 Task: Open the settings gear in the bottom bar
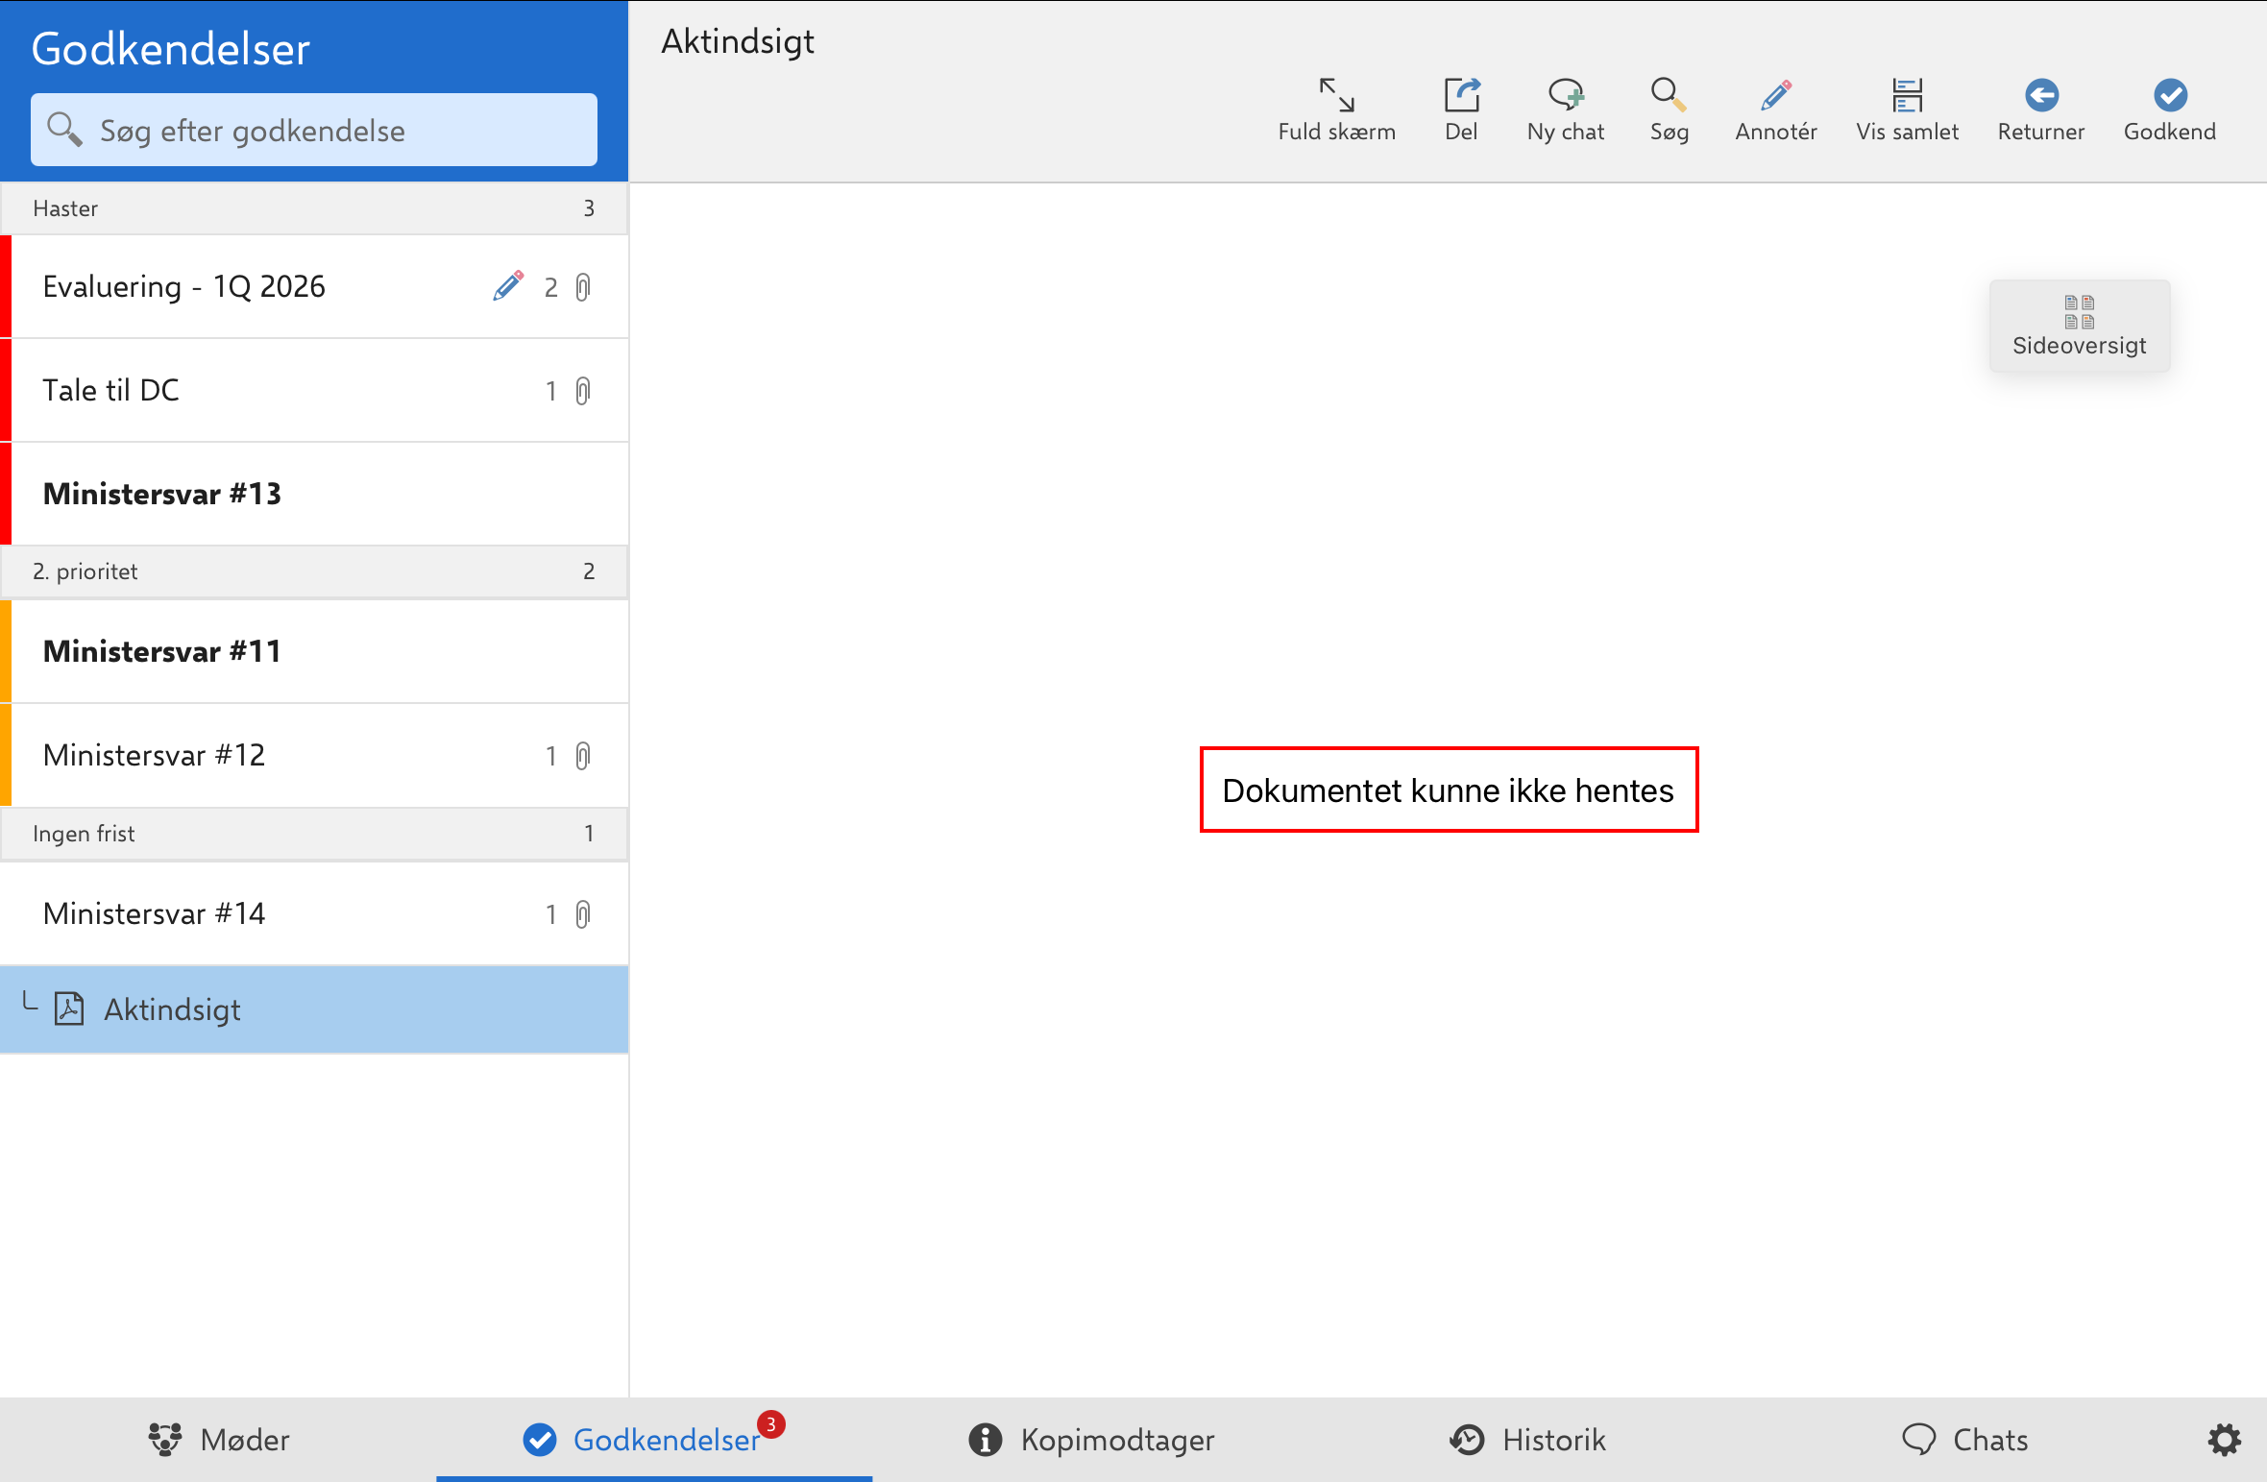(x=2223, y=1440)
